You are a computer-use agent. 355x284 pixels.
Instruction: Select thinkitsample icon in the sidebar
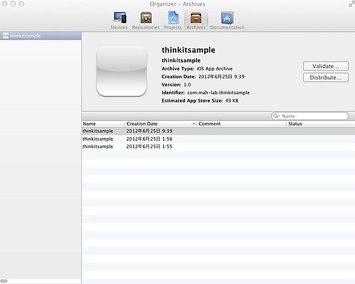[5, 35]
